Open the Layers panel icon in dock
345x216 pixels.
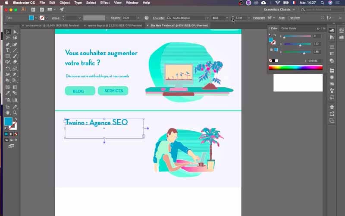pos(332,107)
